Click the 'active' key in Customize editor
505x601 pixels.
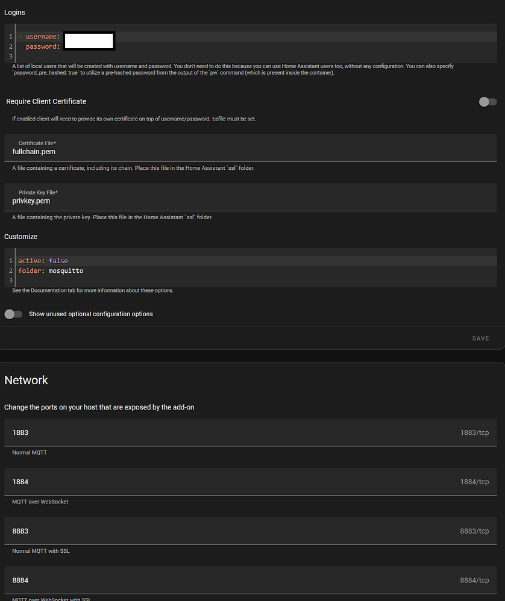tap(31, 261)
